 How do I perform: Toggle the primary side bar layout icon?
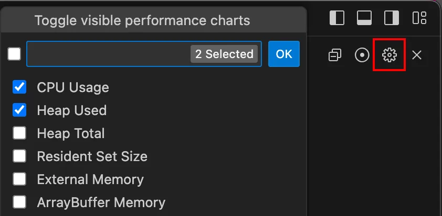[x=337, y=18]
